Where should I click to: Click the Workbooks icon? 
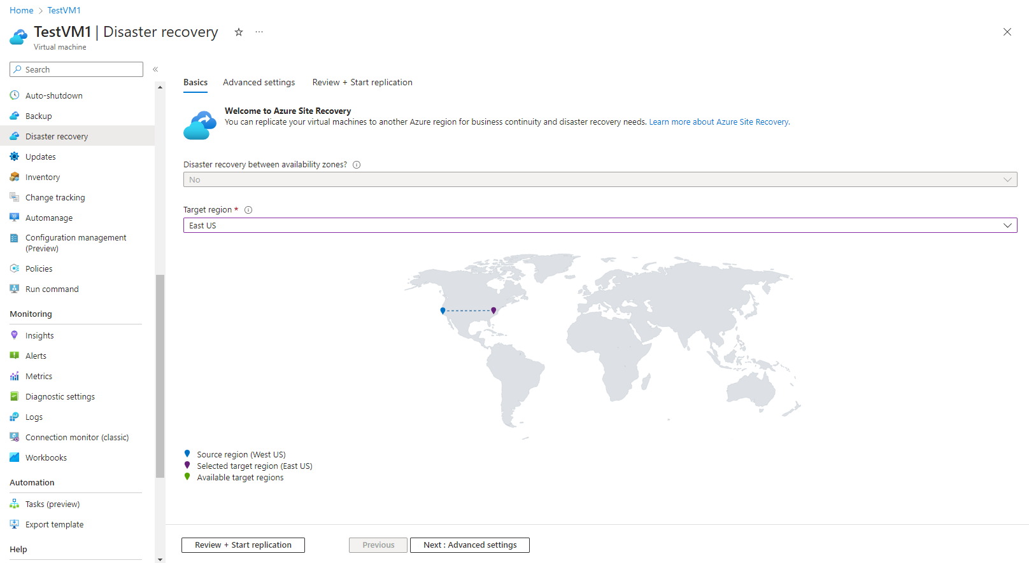(15, 457)
